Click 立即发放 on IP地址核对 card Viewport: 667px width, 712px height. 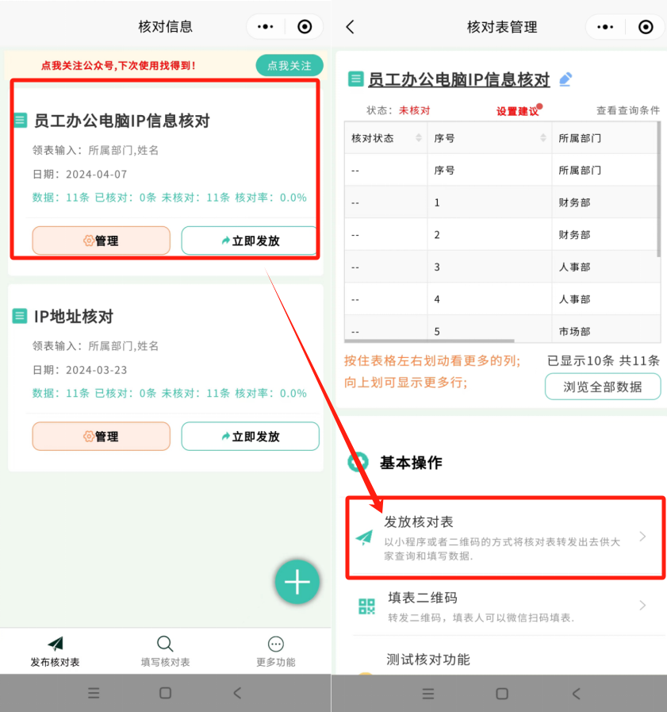click(251, 437)
